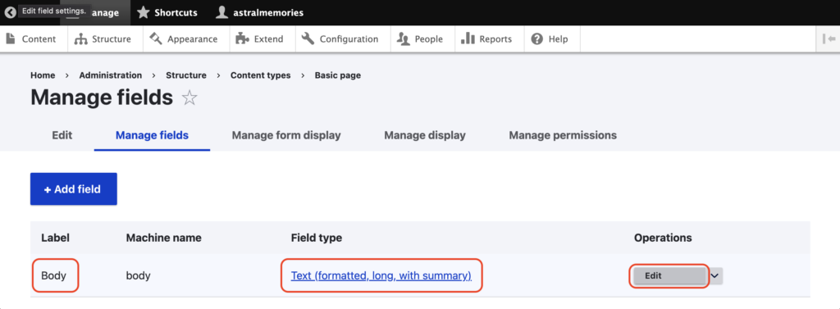Open the Configuration admin menu

coord(343,39)
